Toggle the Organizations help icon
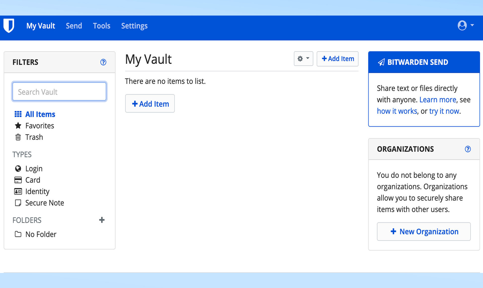483x288 pixels. tap(468, 149)
